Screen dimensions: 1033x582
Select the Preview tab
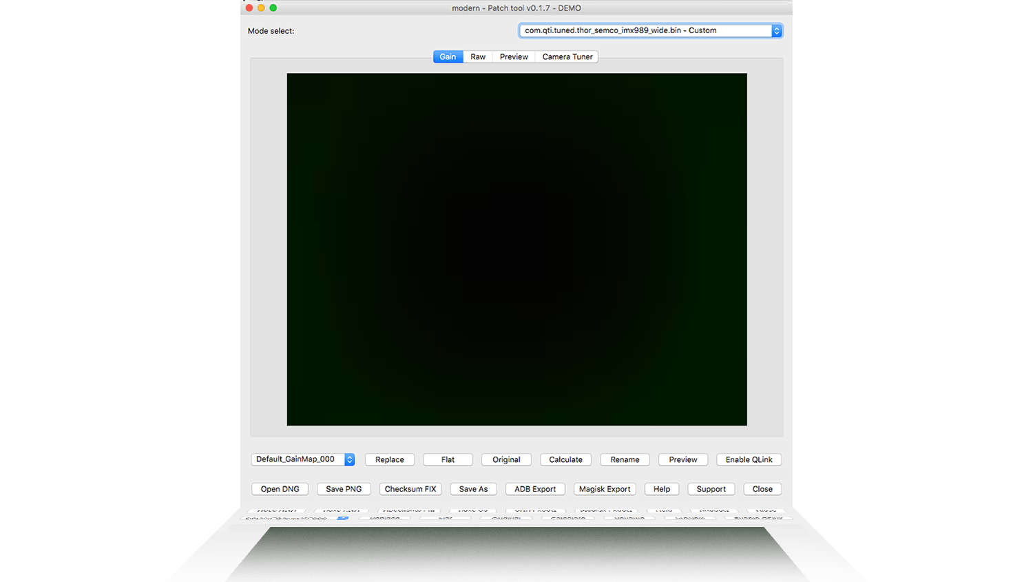pyautogui.click(x=514, y=57)
